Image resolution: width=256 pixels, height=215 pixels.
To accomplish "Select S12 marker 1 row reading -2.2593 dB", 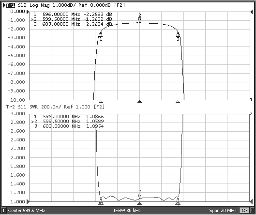I will 73,15.
